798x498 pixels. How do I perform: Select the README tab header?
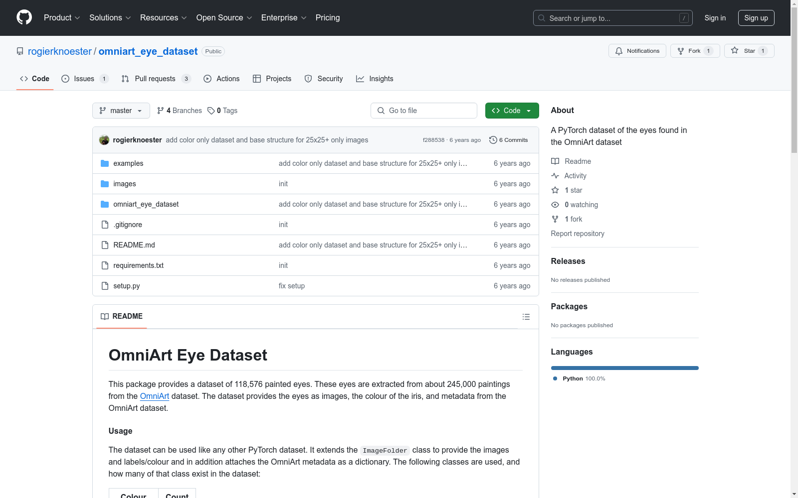pyautogui.click(x=122, y=316)
